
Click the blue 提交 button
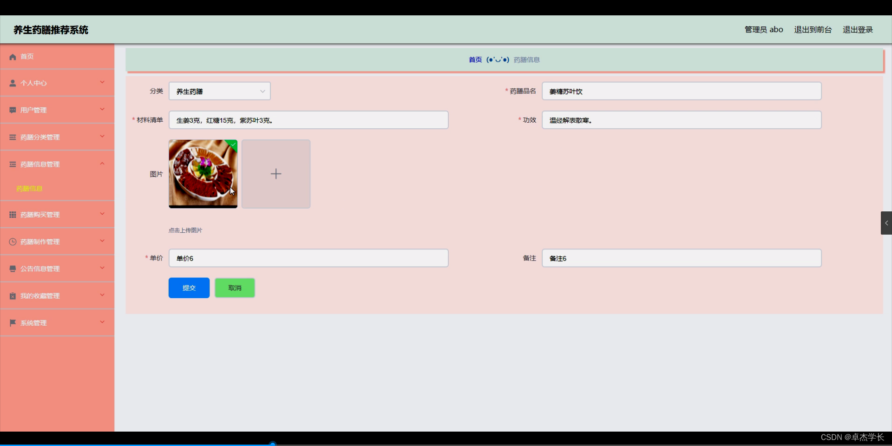(x=189, y=288)
